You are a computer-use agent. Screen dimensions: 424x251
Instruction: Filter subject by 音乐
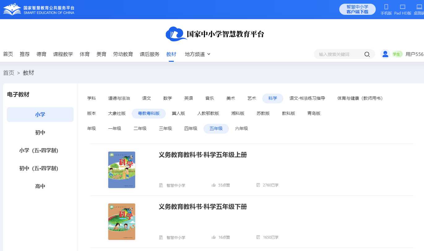[x=210, y=98]
